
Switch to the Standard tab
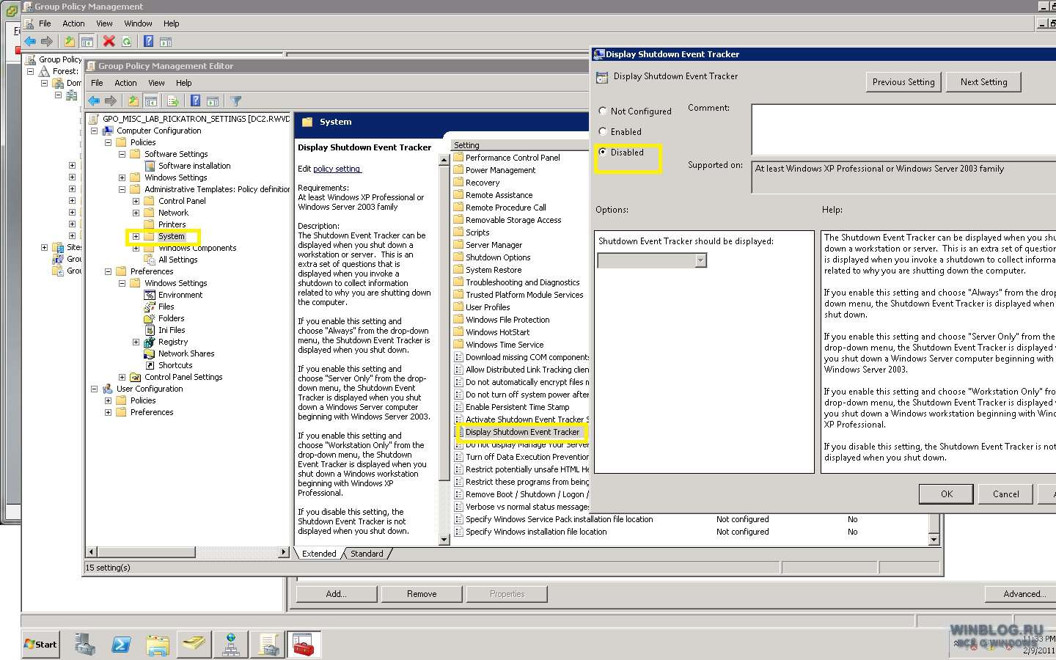tap(367, 554)
